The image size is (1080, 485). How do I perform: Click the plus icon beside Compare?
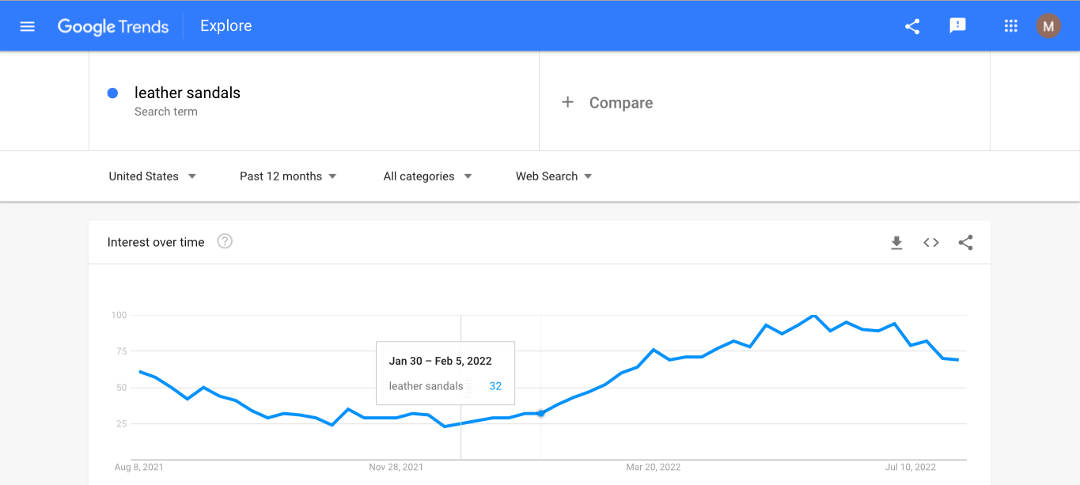point(567,102)
